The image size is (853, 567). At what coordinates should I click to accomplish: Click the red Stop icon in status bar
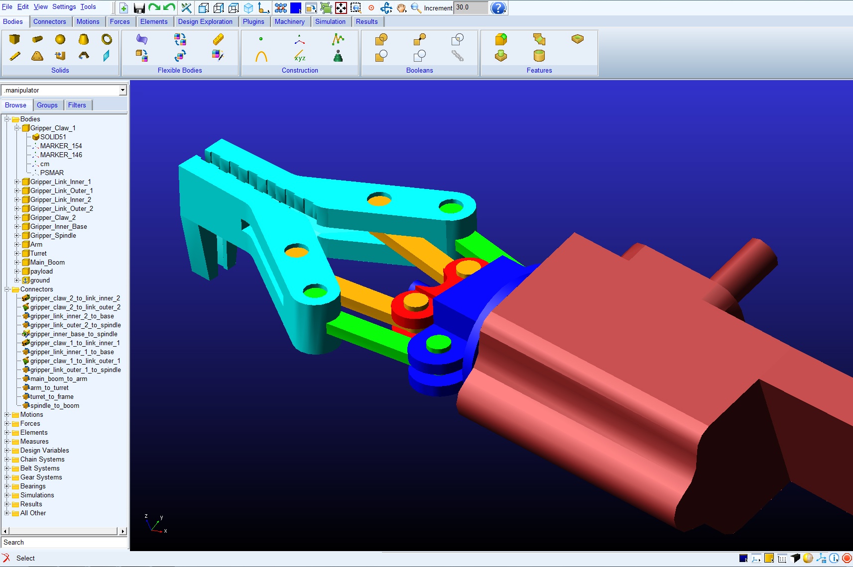pos(847,558)
